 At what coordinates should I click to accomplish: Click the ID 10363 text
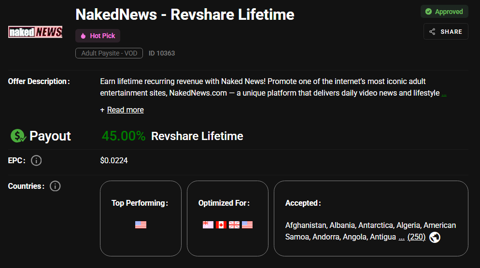[x=162, y=53]
